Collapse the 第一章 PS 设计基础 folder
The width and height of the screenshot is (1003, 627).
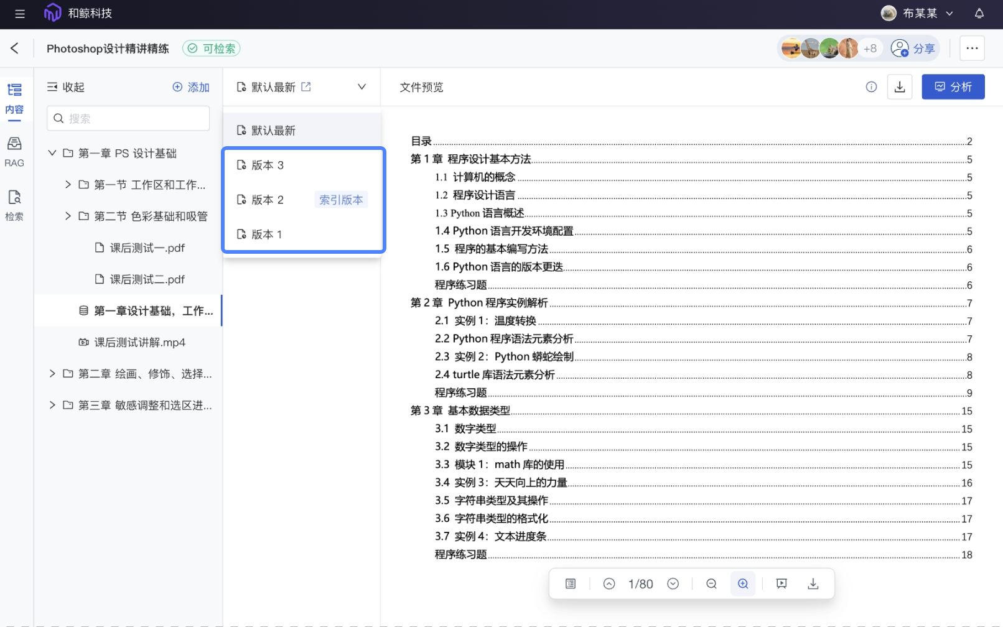coord(52,152)
